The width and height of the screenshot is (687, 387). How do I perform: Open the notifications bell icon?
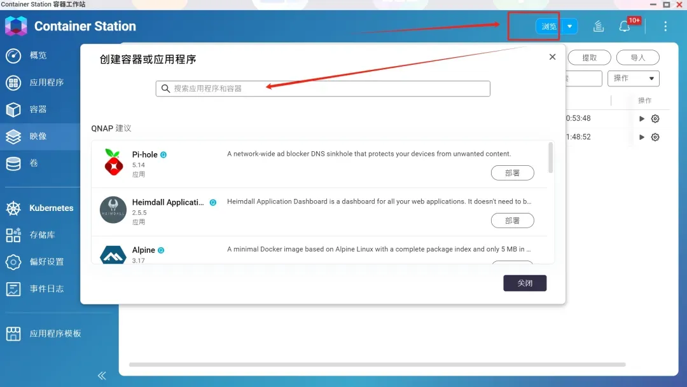click(x=625, y=27)
